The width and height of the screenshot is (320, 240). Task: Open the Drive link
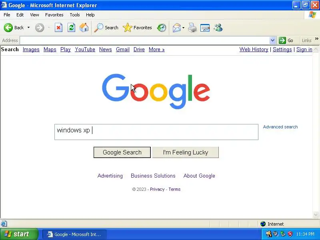coord(139,50)
